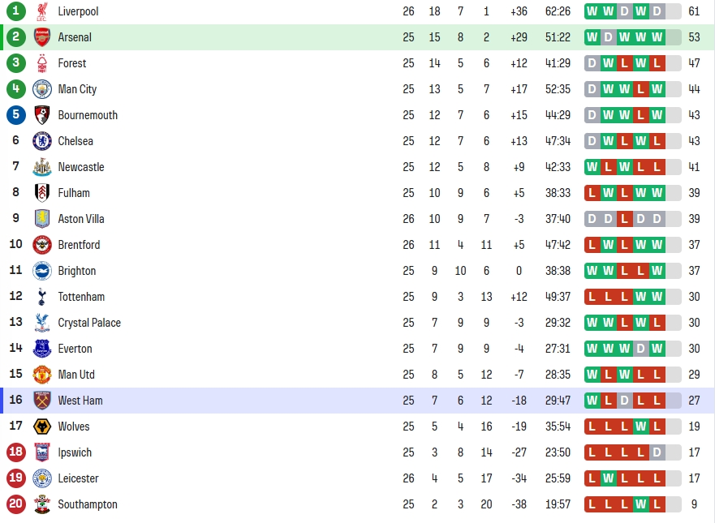Click the Chelsea club crest icon
This screenshot has height=523, width=715.
point(42,141)
